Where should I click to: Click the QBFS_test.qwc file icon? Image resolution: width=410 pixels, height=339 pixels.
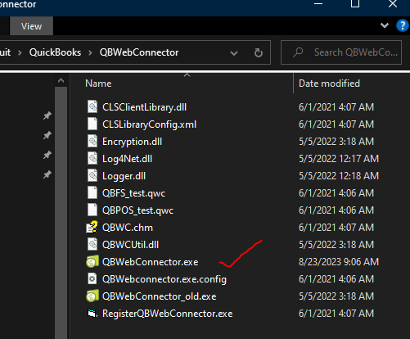[92, 192]
